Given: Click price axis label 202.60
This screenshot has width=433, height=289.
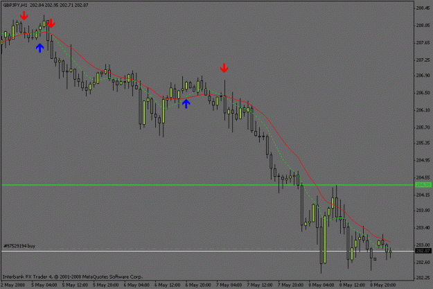Looking at the screenshot, I should [x=423, y=262].
